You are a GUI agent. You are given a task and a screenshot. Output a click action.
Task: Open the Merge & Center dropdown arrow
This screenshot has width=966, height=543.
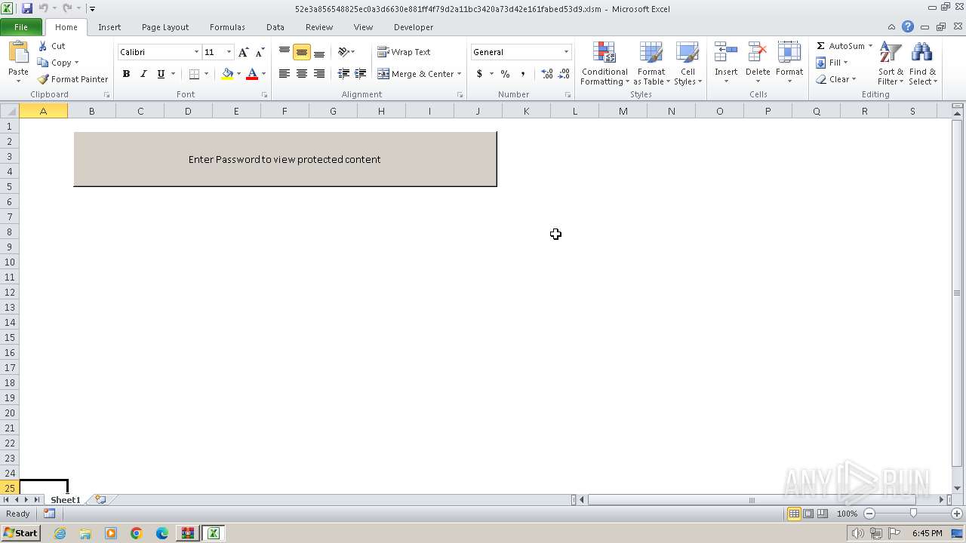pyautogui.click(x=460, y=74)
